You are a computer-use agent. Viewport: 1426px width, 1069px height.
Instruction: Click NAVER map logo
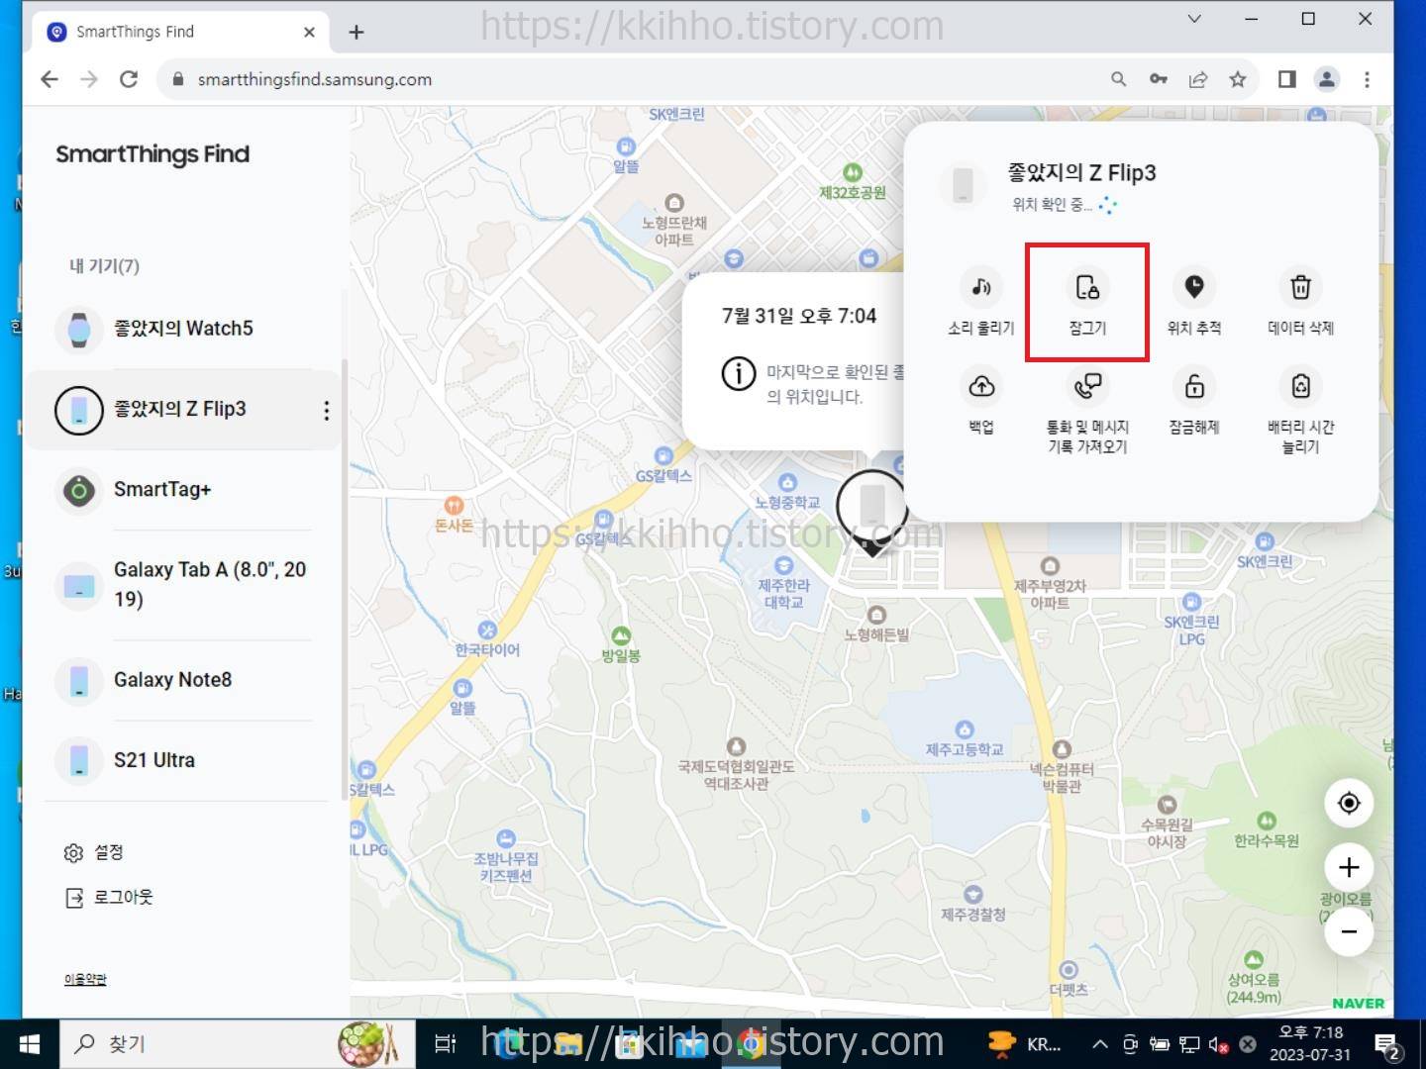[1358, 1004]
